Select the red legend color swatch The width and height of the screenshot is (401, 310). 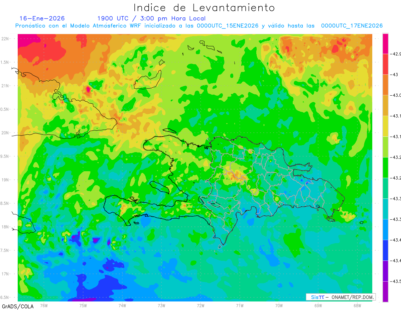(385, 64)
